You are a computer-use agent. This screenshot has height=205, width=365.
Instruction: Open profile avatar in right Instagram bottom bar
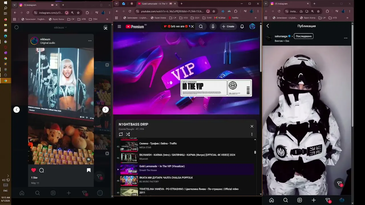coord(342,200)
